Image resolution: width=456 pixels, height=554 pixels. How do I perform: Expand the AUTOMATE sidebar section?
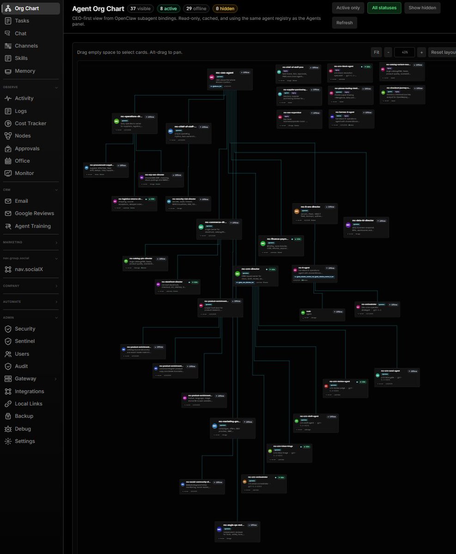pos(56,302)
